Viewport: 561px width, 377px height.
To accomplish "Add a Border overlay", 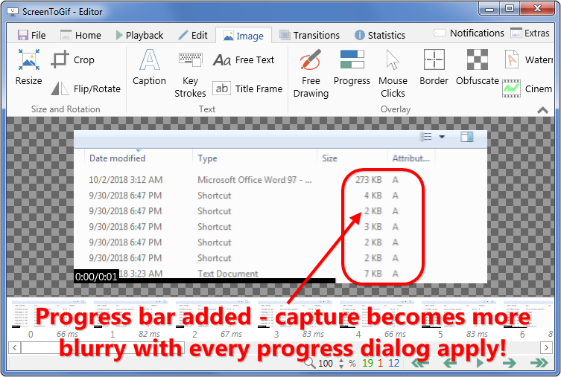I will click(x=434, y=68).
